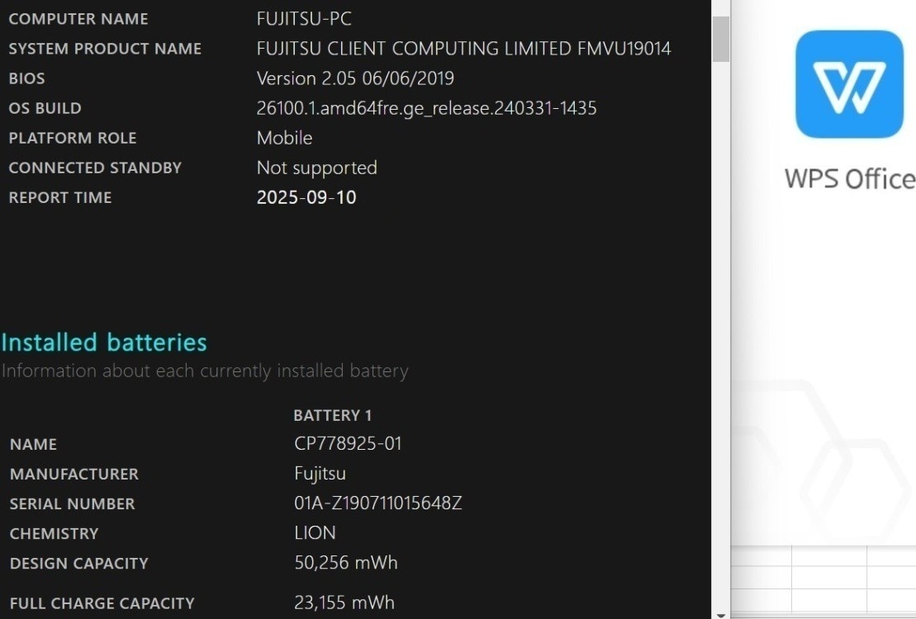
Task: Click the FULL CHARGE CAPACITY row label
Action: [x=102, y=603]
